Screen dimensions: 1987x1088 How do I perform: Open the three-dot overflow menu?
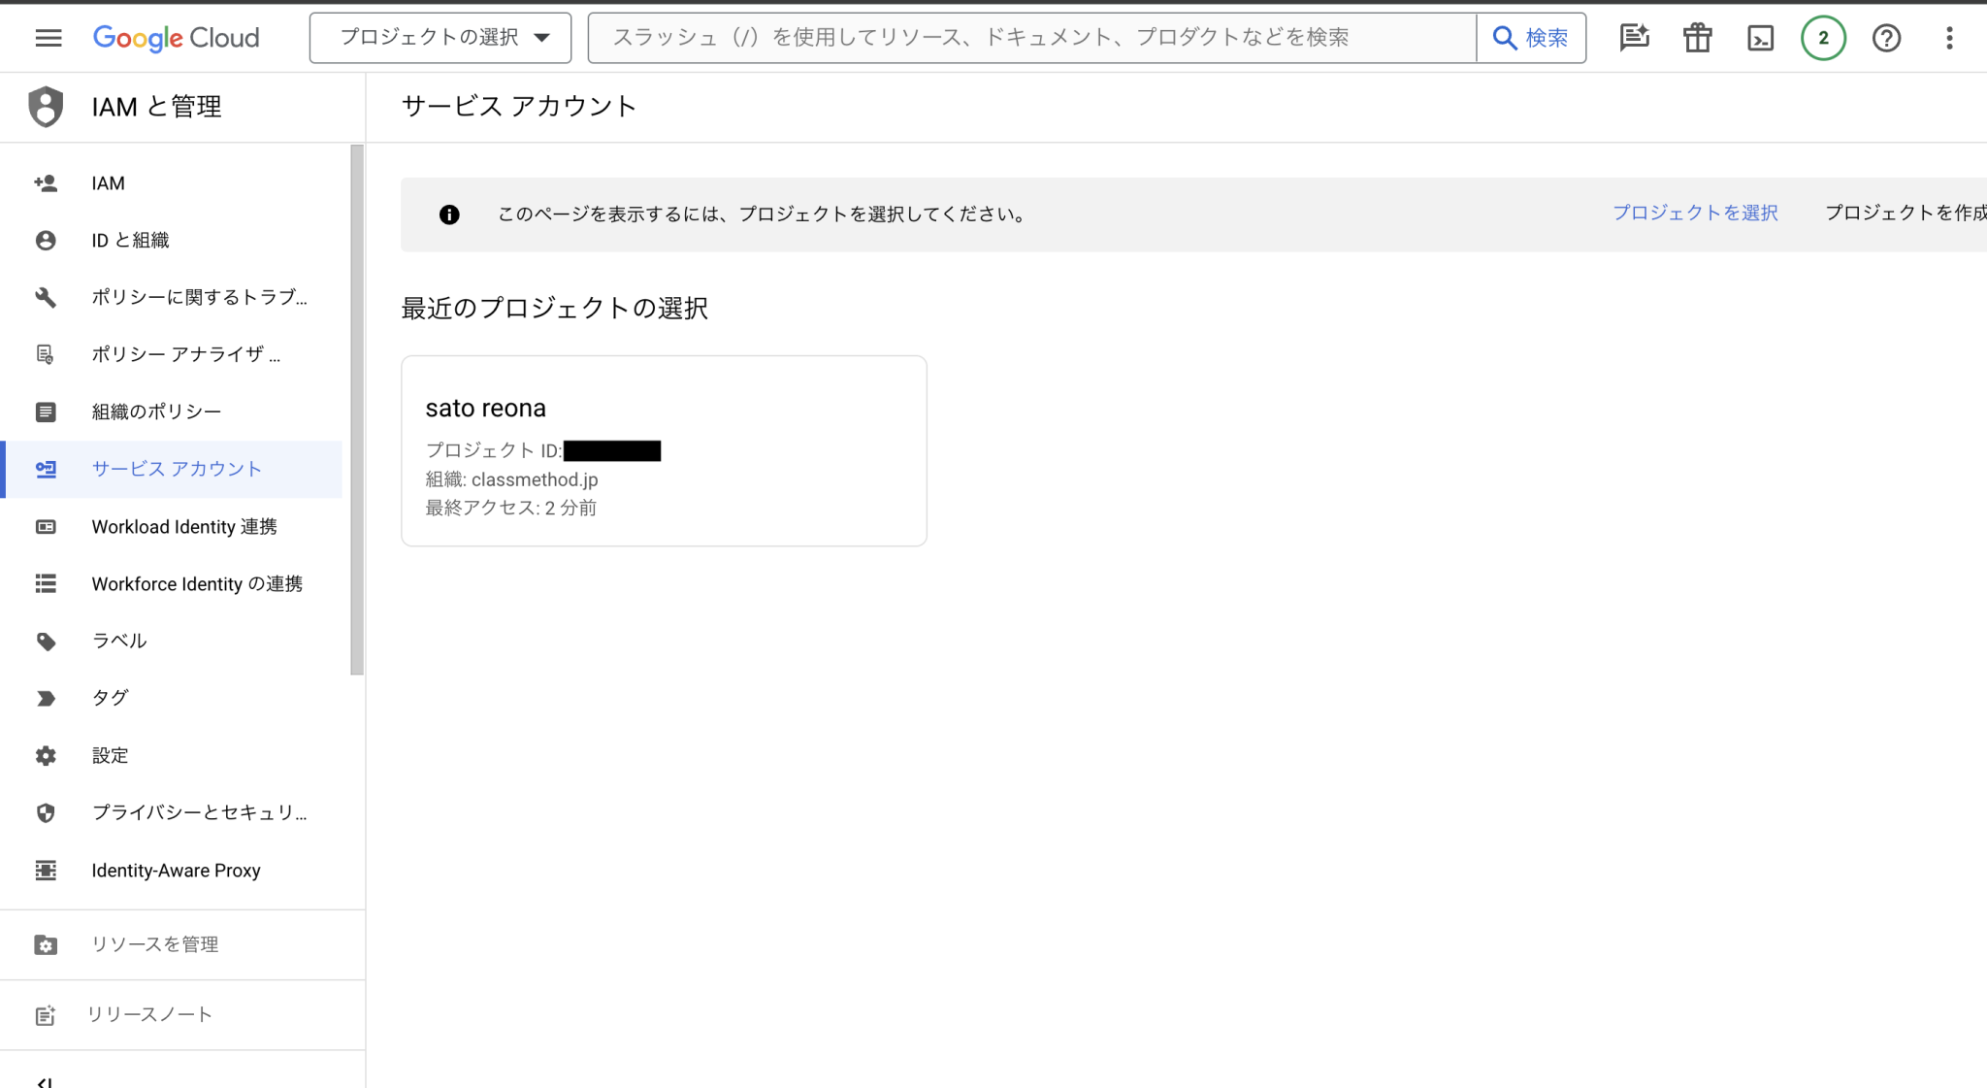click(x=1948, y=37)
